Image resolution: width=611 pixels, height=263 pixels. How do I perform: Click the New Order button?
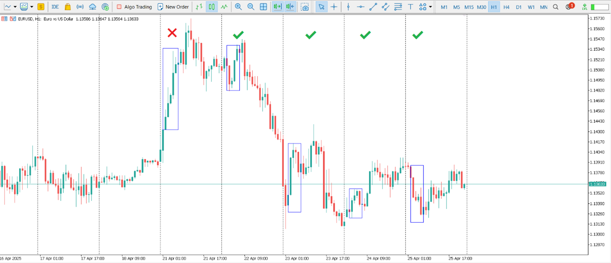click(173, 7)
